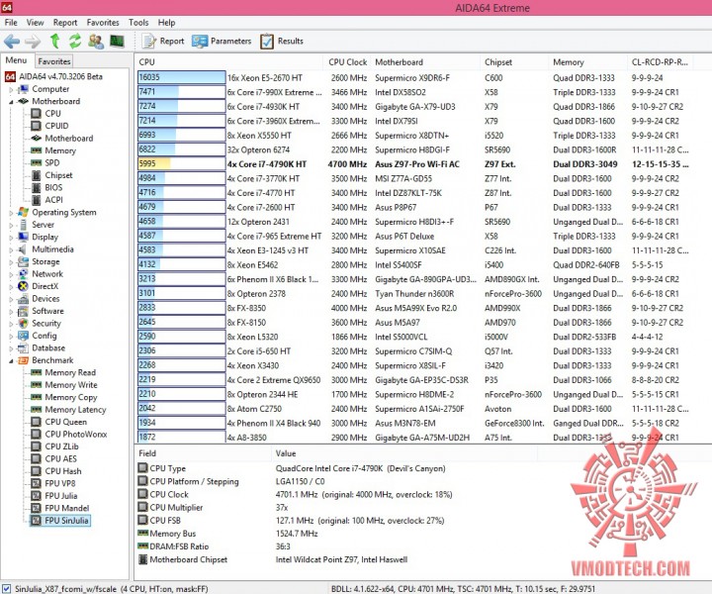Expand the Network tree node
This screenshot has height=594, width=712.
coord(11,274)
